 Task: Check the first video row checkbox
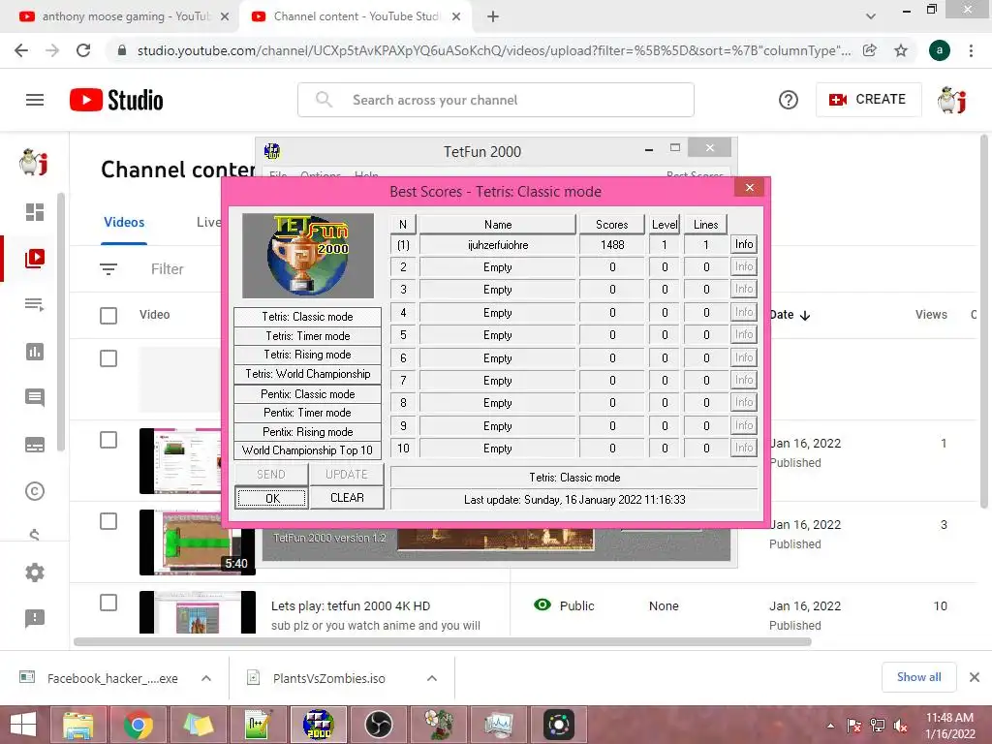pos(108,358)
